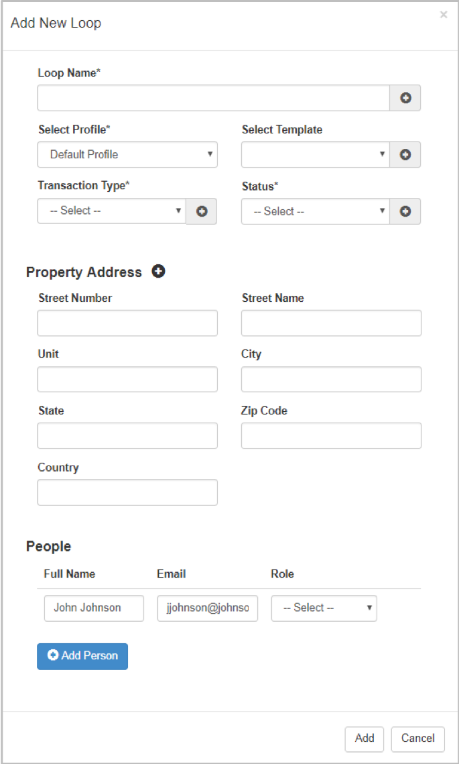Image resolution: width=459 pixels, height=764 pixels.
Task: Click inside the Loop Name input field
Action: coord(213,98)
